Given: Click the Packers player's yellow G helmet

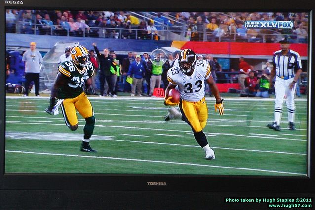Looking at the screenshot, I should [79, 55].
